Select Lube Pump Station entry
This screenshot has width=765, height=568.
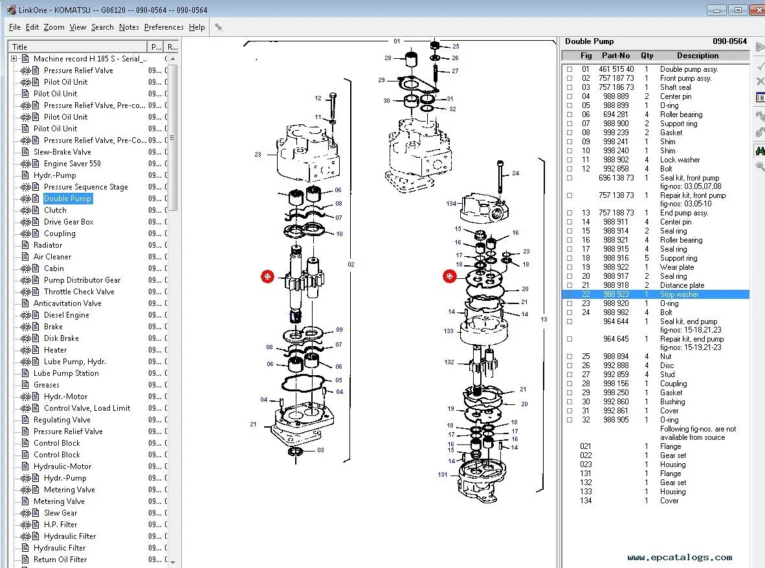pyautogui.click(x=66, y=373)
